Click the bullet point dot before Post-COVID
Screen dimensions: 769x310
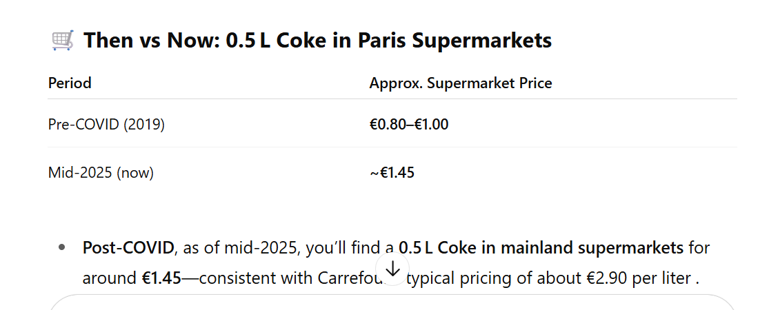63,247
